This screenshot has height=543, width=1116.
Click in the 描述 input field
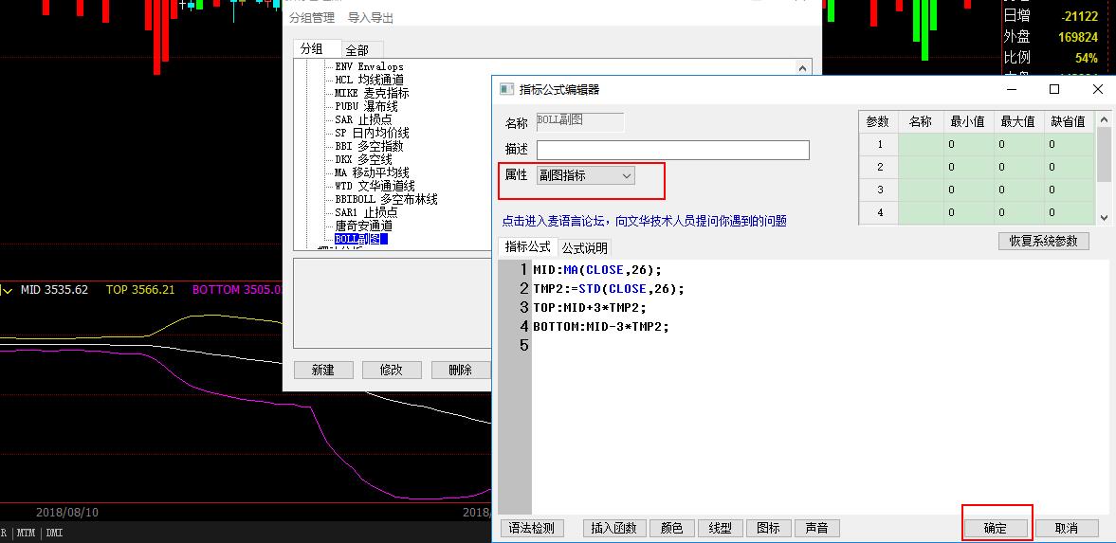click(672, 150)
